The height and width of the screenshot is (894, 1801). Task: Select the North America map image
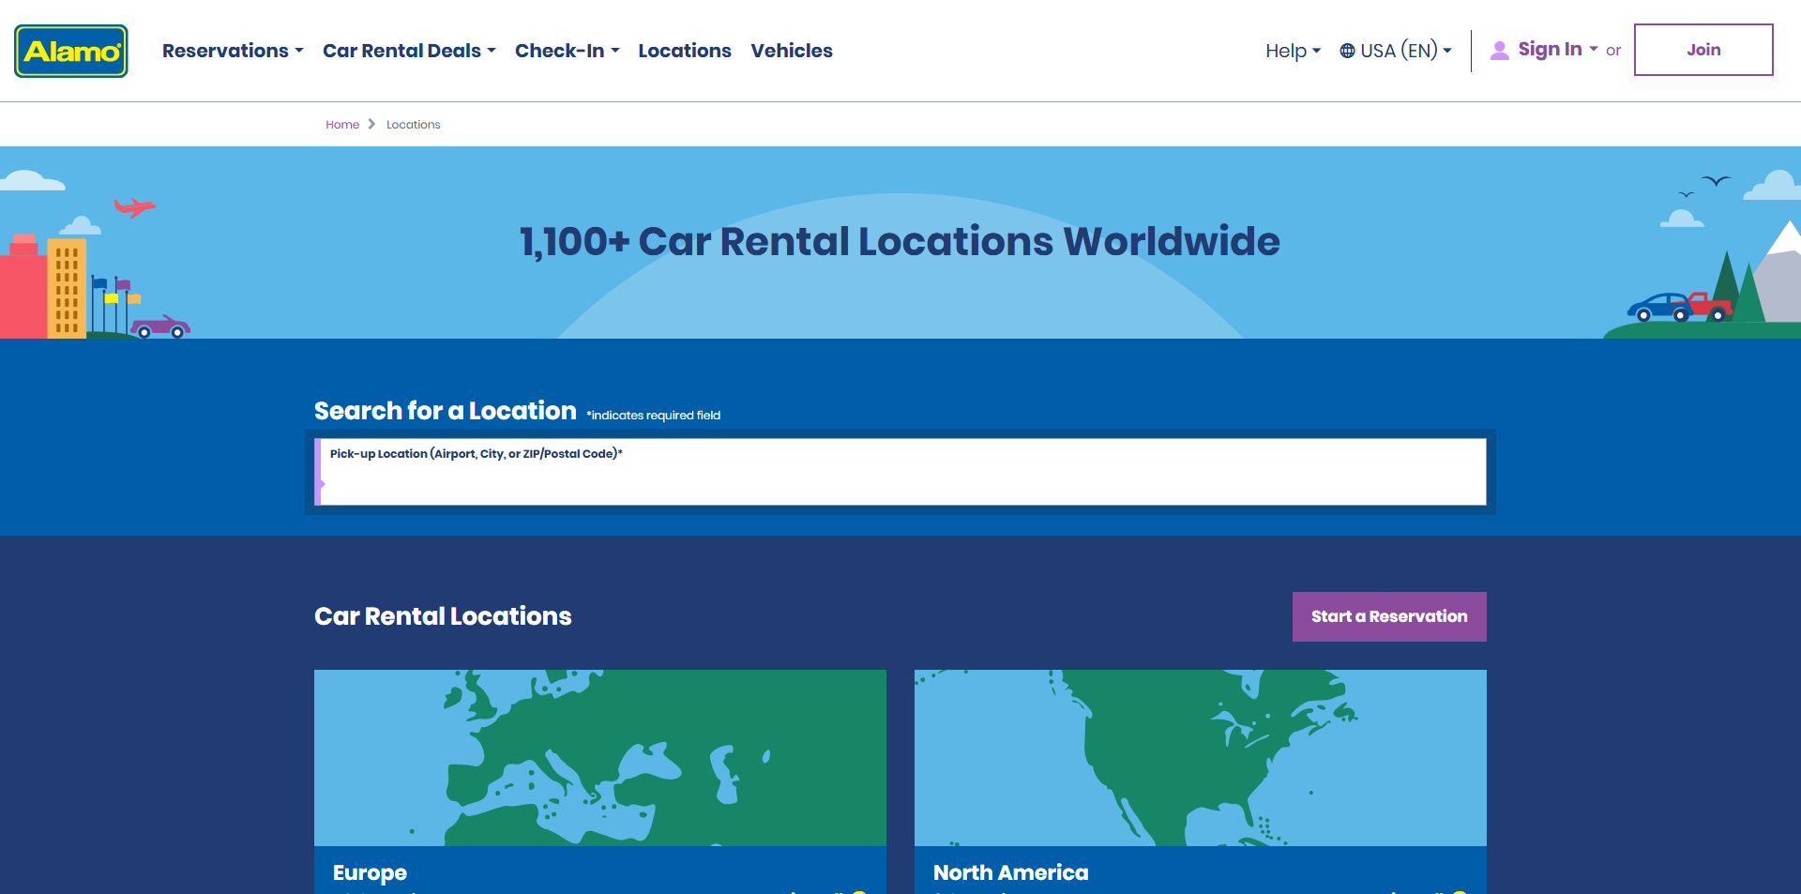[x=1200, y=757]
